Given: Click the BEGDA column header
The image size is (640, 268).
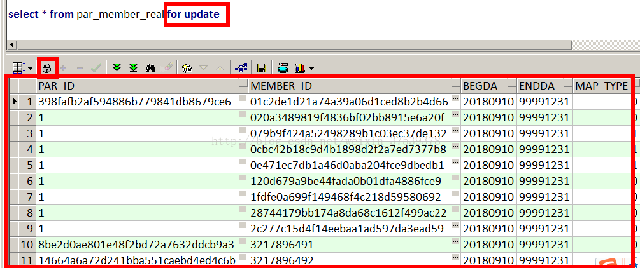Looking at the screenshot, I should click(489, 86).
